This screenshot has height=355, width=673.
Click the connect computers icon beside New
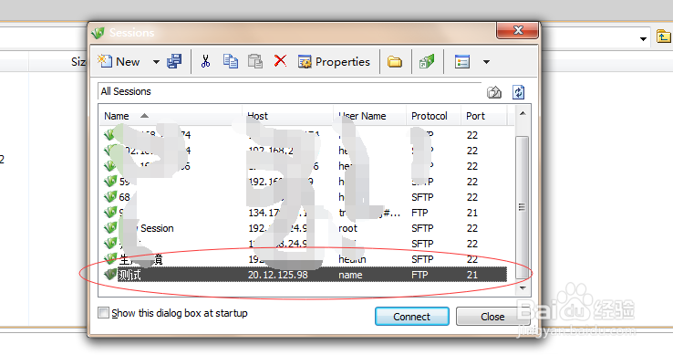tap(174, 61)
